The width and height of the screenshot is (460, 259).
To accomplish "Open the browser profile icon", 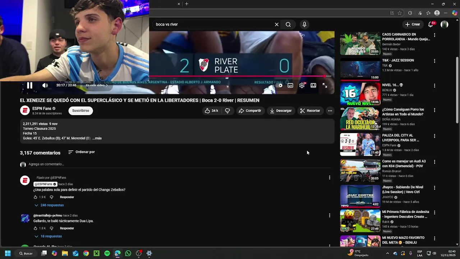I will 437,13.
